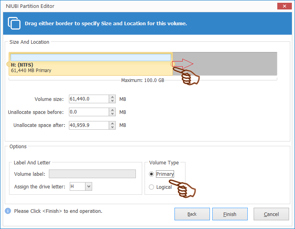Select the Primary volume type
Screen dimensions: 295x229
[x=152, y=174]
